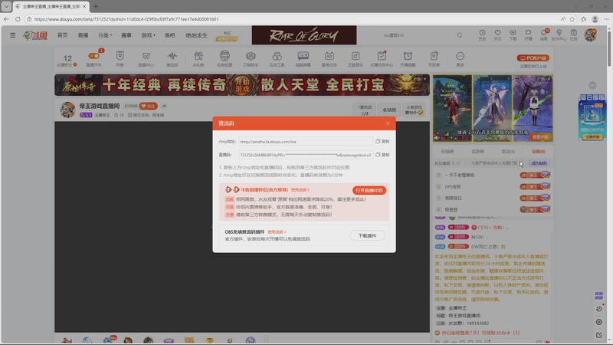This screenshot has height=345, width=613.
Task: Close the 推流码 dialog
Action: 388,123
